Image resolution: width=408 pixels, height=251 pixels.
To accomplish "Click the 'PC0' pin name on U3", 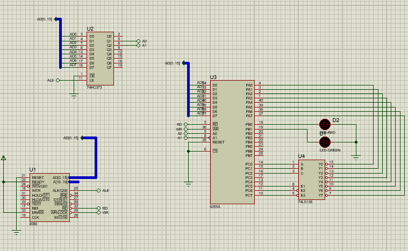I will (x=249, y=164).
